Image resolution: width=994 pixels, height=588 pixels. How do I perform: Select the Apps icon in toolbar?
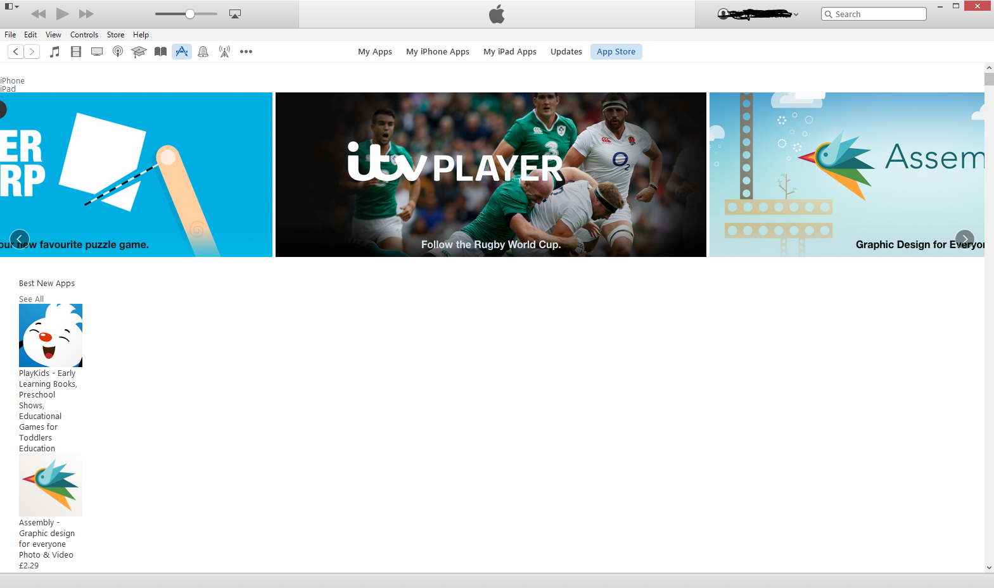tap(182, 52)
